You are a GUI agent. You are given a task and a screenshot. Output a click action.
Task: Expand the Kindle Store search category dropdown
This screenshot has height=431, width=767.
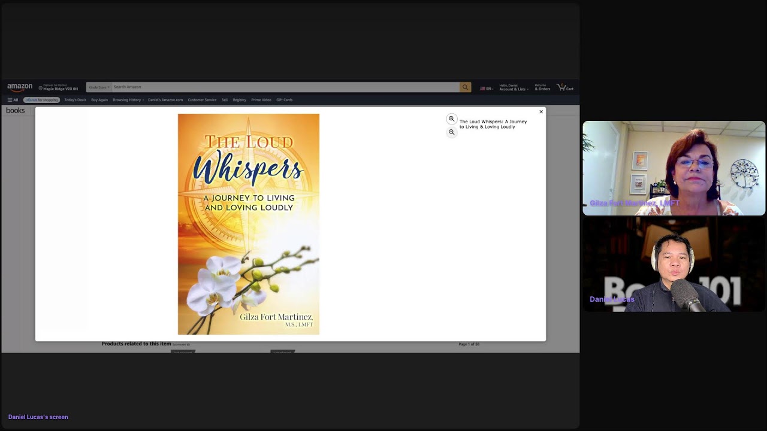pos(99,87)
